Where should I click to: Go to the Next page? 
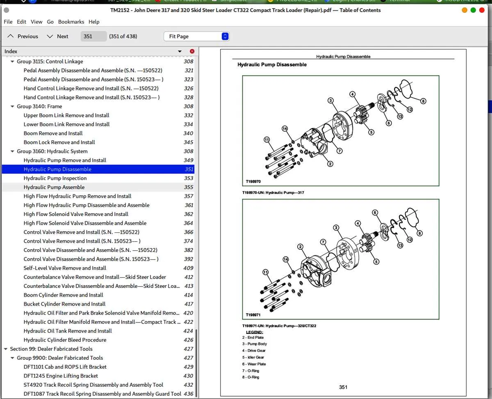point(57,36)
